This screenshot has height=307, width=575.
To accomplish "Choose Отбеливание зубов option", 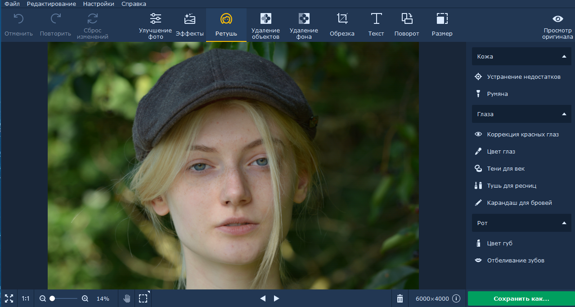I will click(516, 261).
